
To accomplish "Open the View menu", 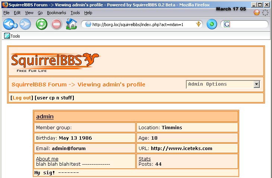I will (x=29, y=13).
